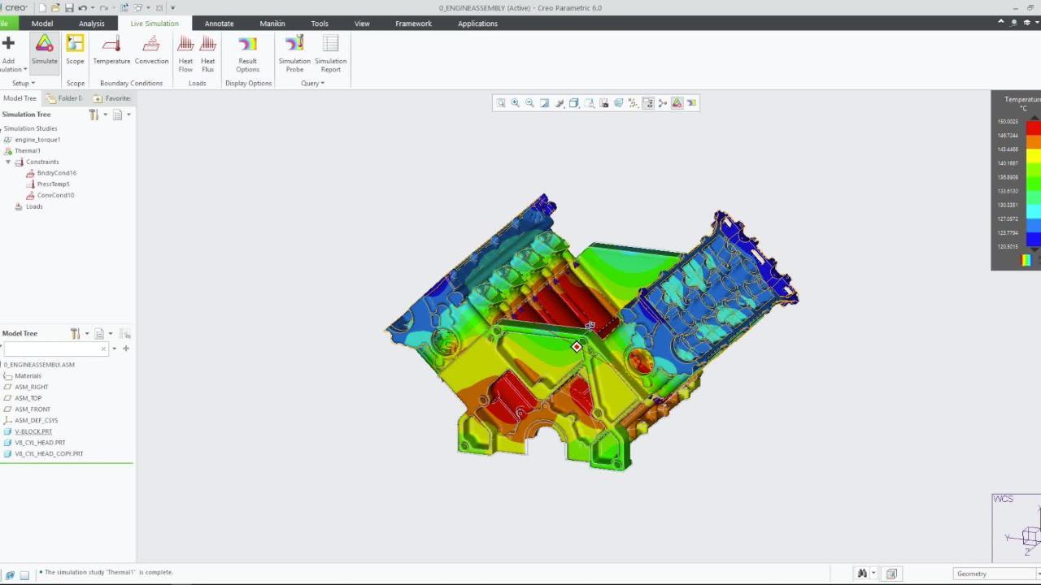Open the display style (cube) icon
The width and height of the screenshot is (1041, 585).
point(573,103)
